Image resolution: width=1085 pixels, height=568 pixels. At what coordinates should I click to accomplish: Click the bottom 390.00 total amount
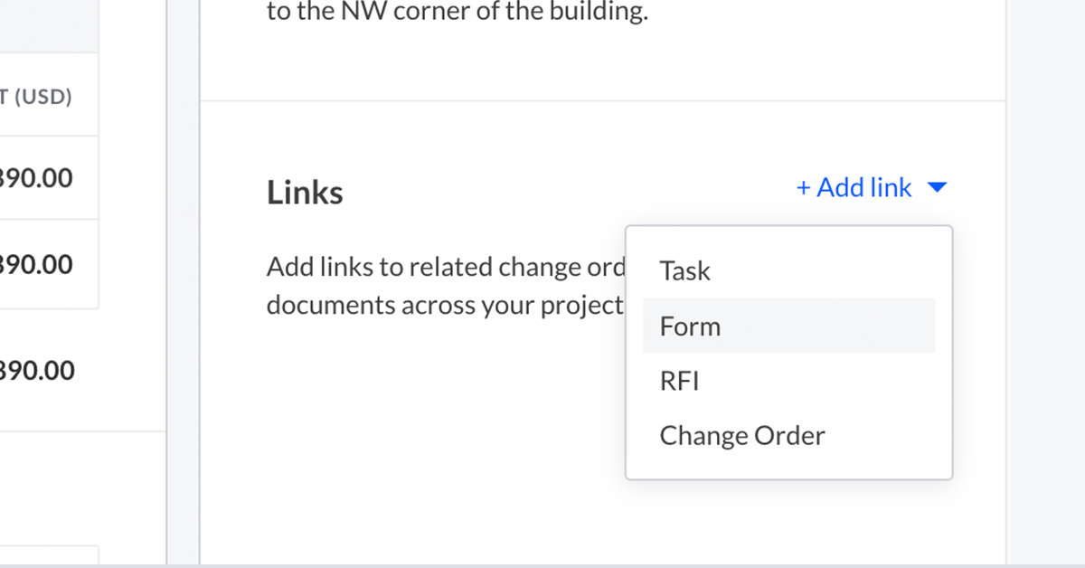(38, 371)
